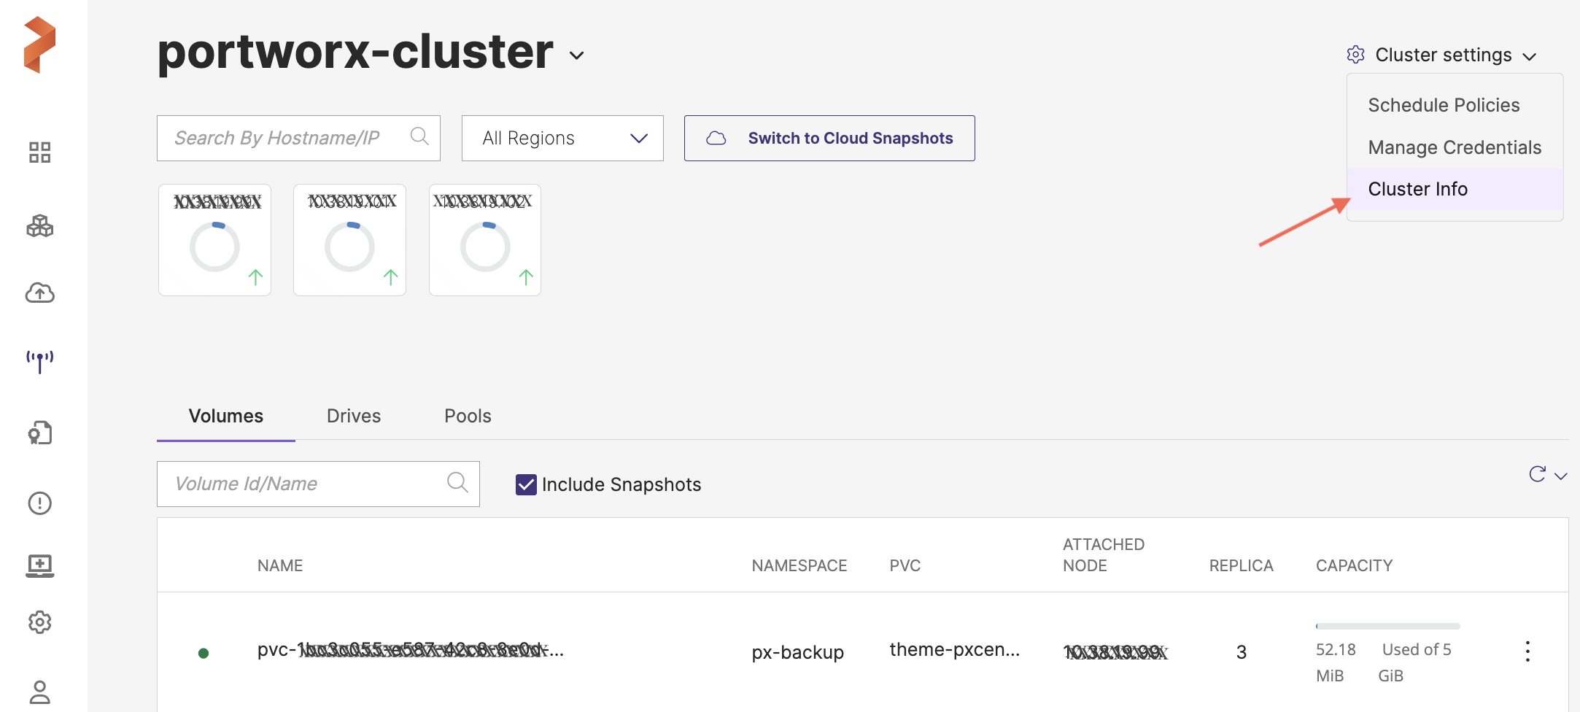Open the portworx-cluster name dropdown

576,55
